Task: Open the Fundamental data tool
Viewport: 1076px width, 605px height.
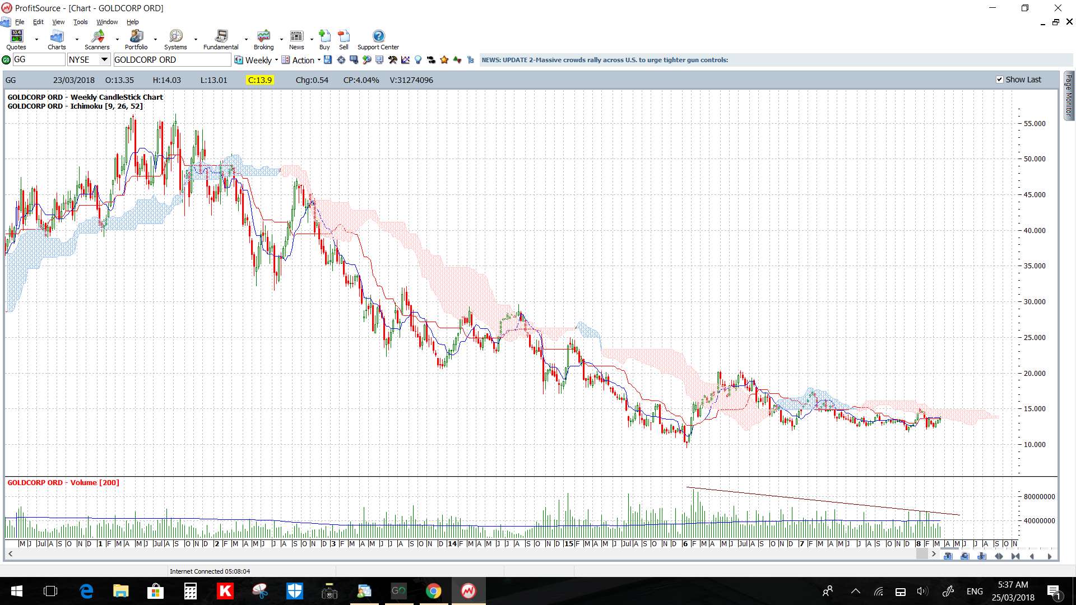Action: point(221,40)
